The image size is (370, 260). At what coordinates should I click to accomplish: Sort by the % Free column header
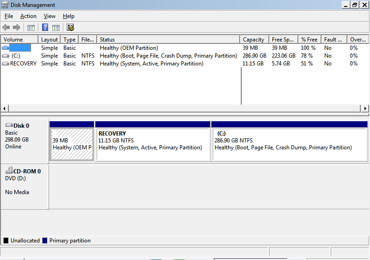click(309, 40)
